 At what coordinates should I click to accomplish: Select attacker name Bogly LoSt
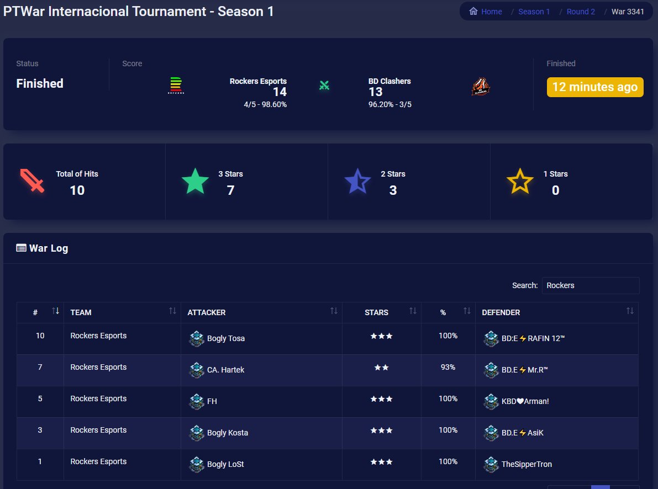click(225, 464)
